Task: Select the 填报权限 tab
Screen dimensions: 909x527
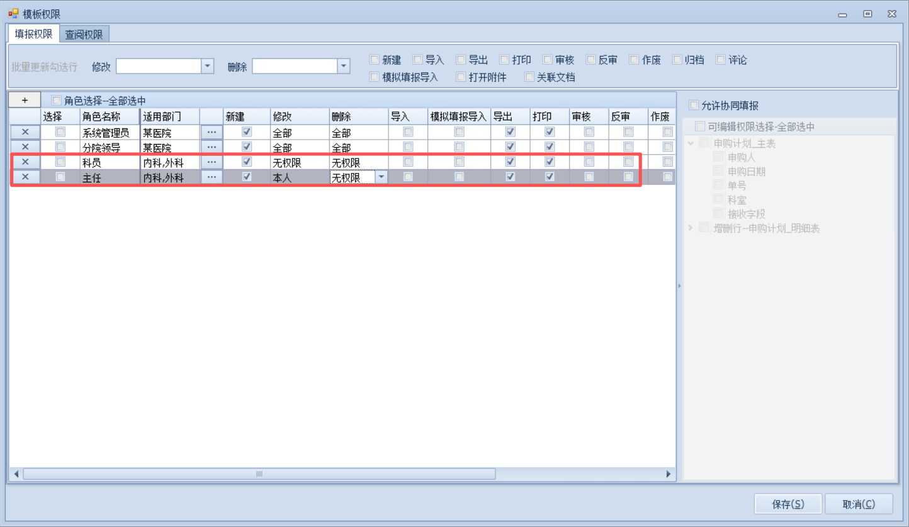Action: [x=33, y=34]
